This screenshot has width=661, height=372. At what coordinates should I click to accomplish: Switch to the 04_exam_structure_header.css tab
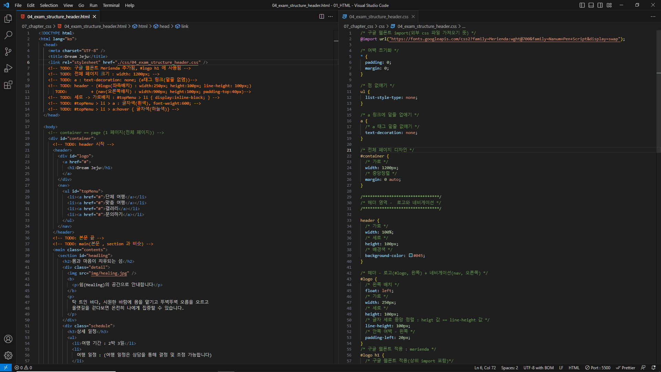pos(378,17)
